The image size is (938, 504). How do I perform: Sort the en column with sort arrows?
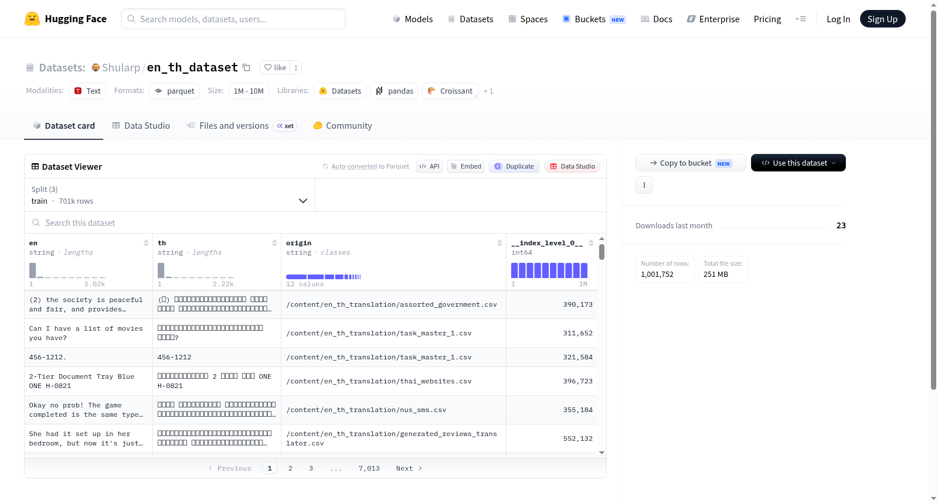coord(146,243)
